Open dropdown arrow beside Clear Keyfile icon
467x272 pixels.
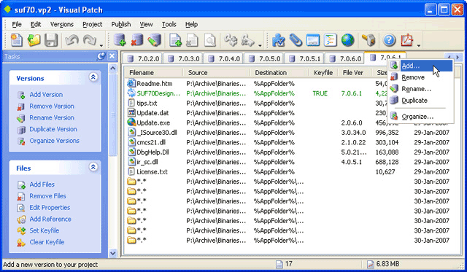click(260, 45)
